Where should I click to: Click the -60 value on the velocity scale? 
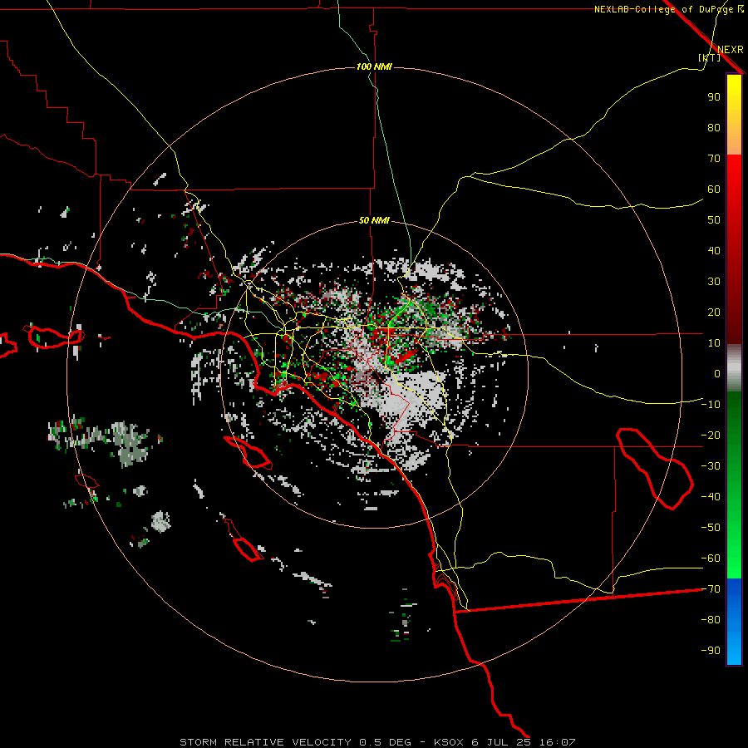[711, 559]
